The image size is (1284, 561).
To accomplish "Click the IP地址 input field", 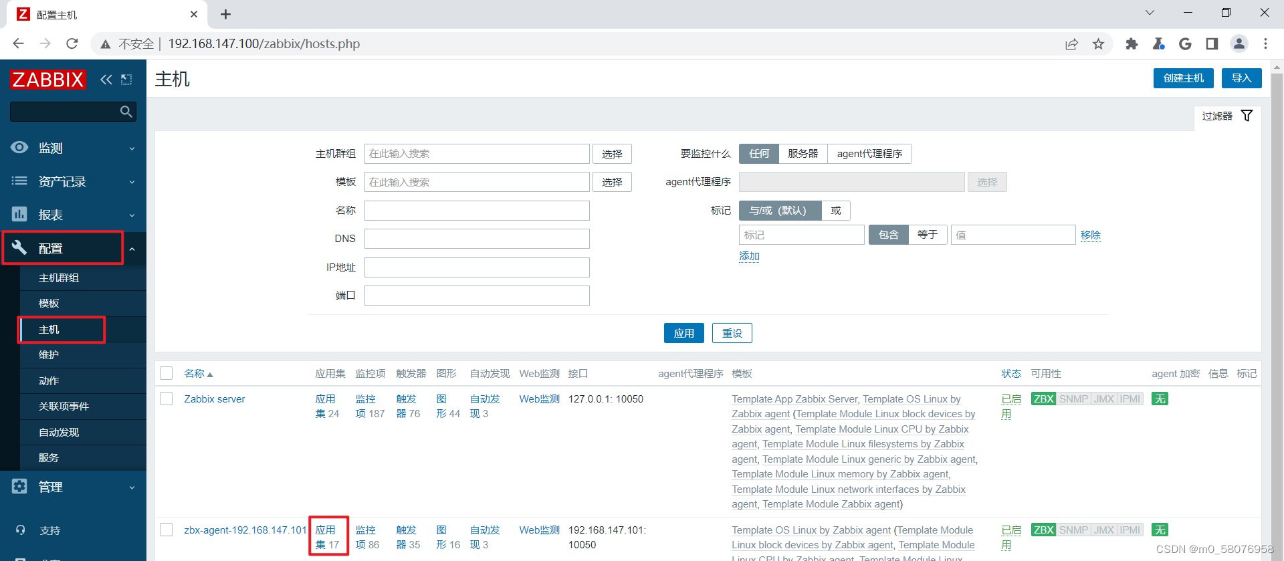I will click(x=477, y=267).
